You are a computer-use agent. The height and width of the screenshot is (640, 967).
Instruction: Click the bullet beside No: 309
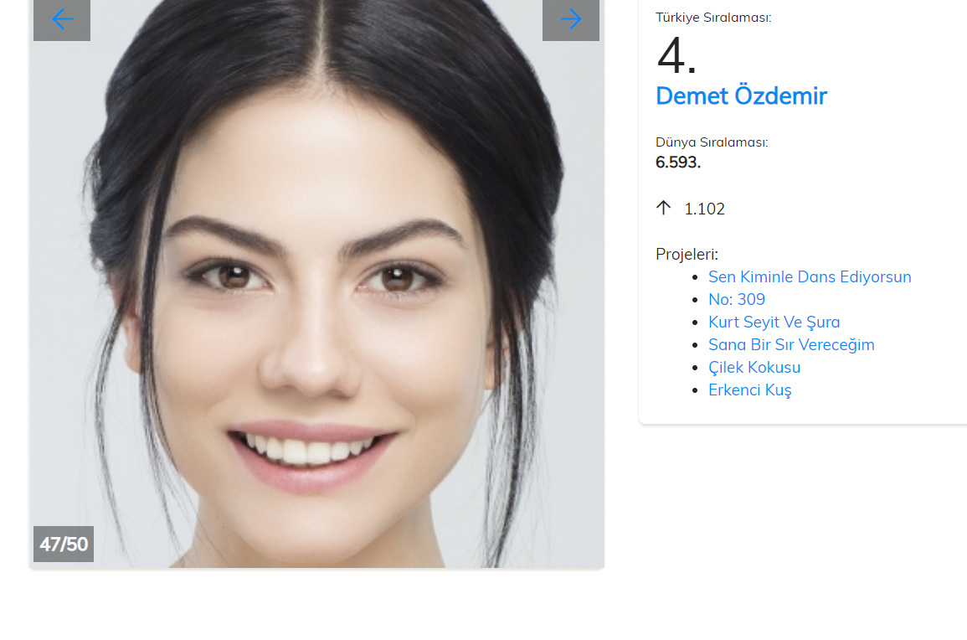tap(695, 300)
